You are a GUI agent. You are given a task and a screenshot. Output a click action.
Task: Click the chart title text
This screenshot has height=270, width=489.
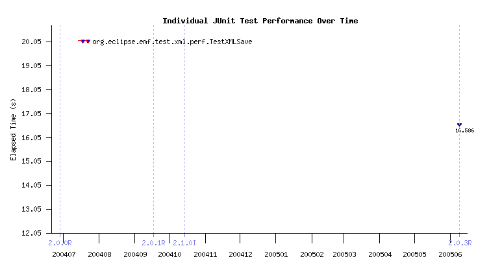(260, 21)
